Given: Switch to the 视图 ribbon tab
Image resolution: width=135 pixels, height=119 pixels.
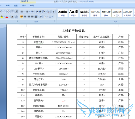Looking at the screenshot, I should (16, 5).
